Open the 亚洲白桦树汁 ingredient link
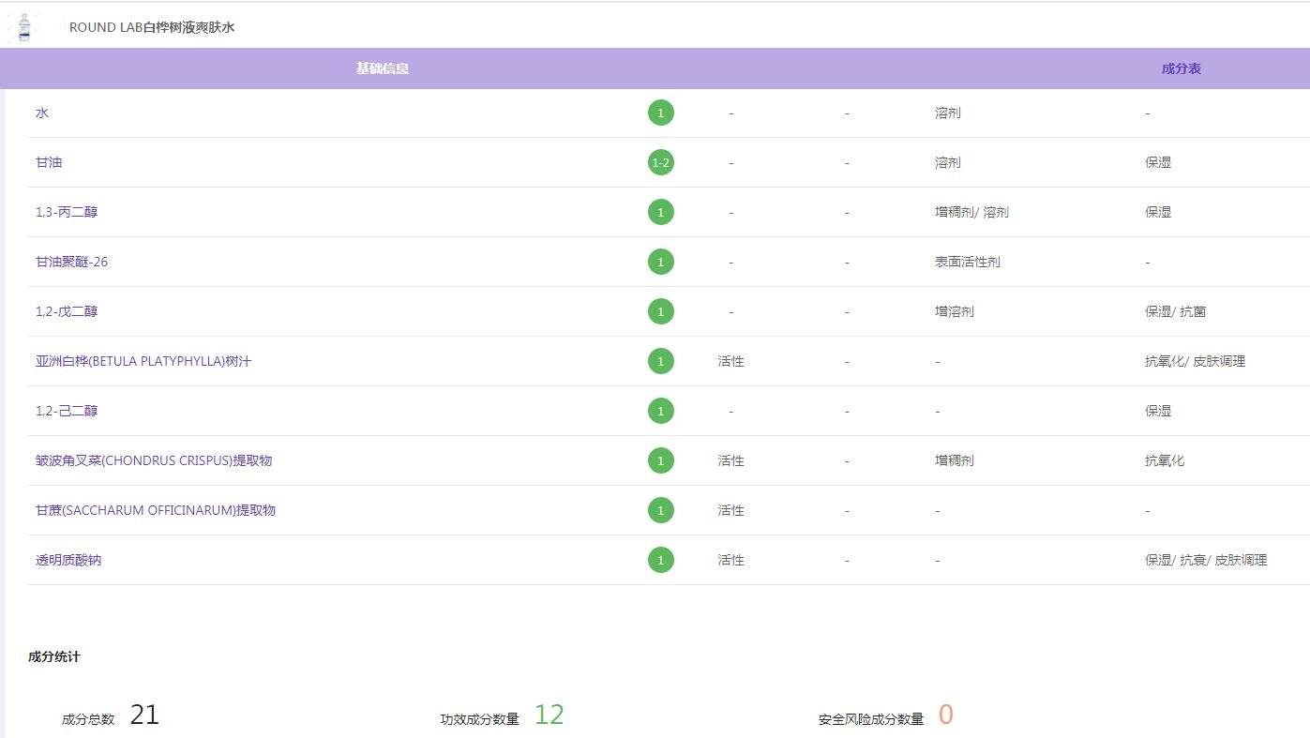This screenshot has width=1310, height=738. pyautogui.click(x=143, y=361)
